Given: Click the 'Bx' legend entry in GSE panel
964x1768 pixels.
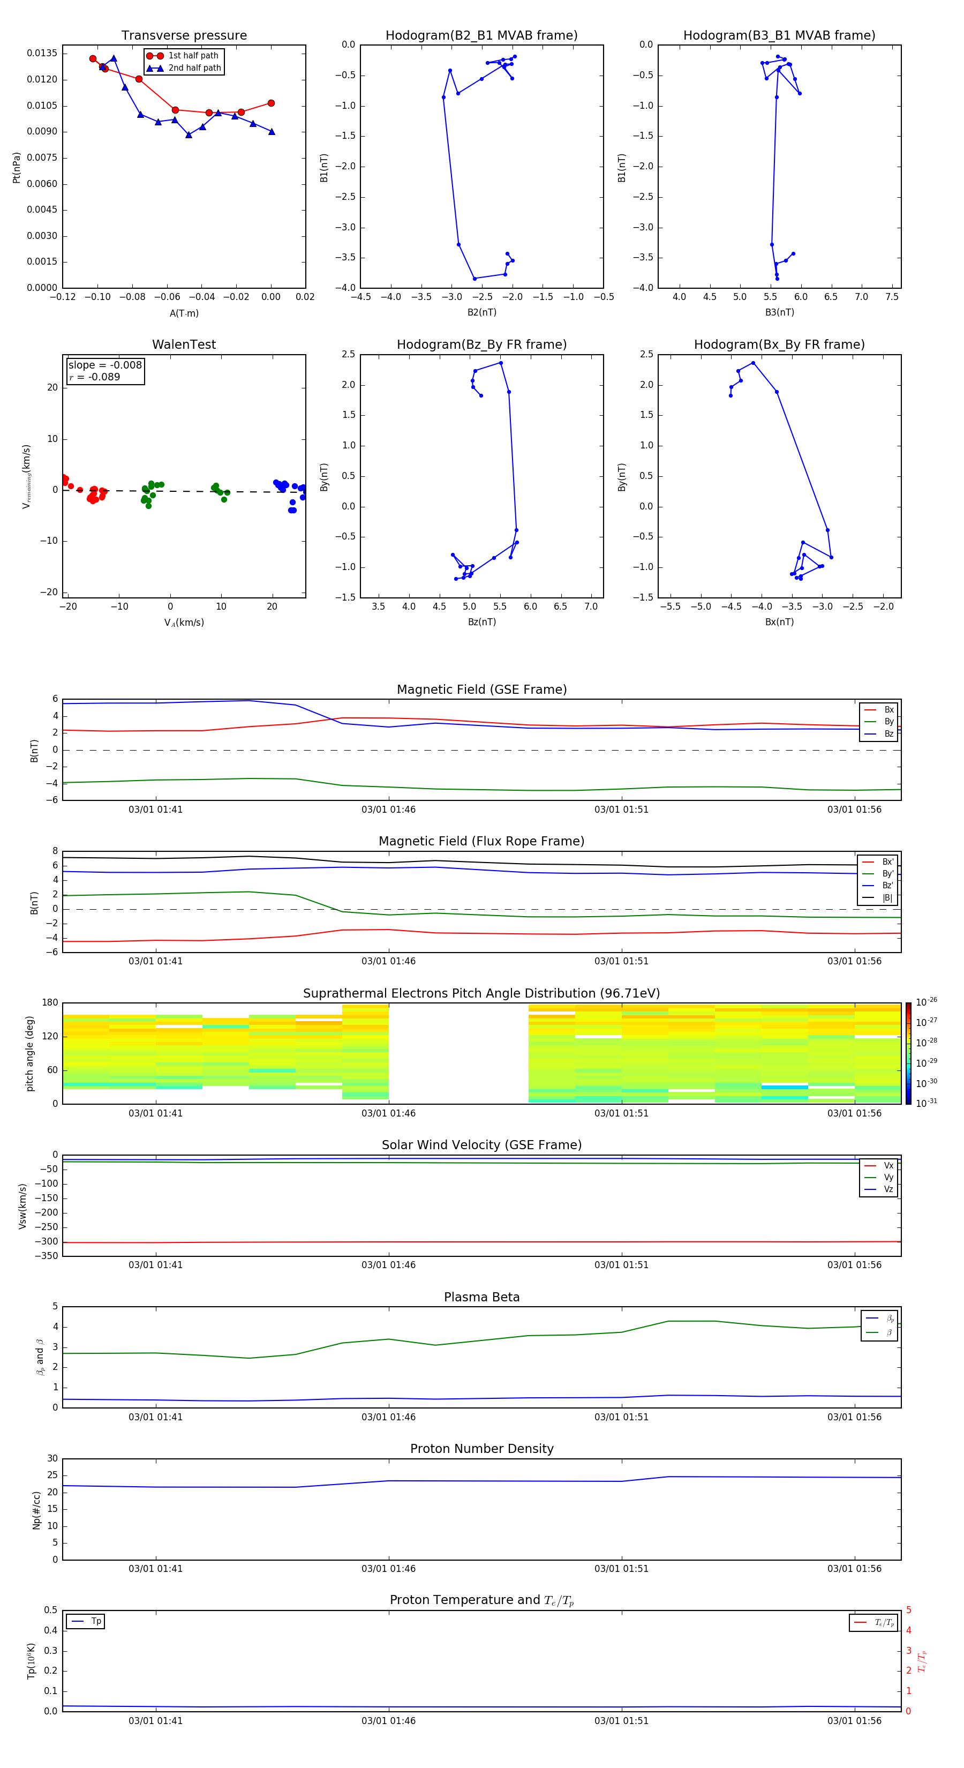Looking at the screenshot, I should (879, 710).
